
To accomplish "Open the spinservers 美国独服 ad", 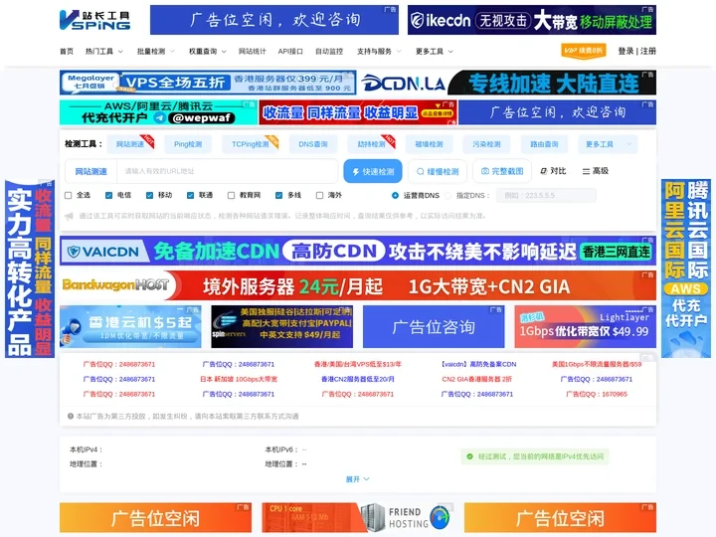I will 281,327.
